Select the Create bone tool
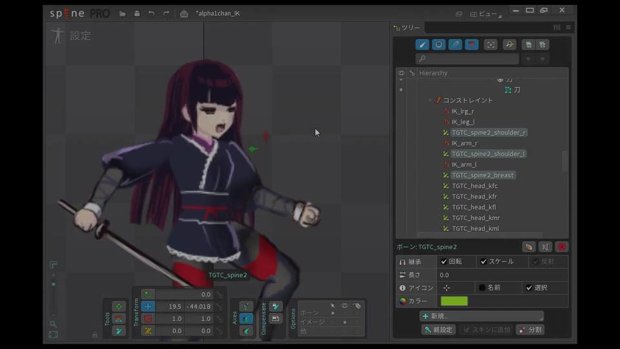 pos(119,331)
